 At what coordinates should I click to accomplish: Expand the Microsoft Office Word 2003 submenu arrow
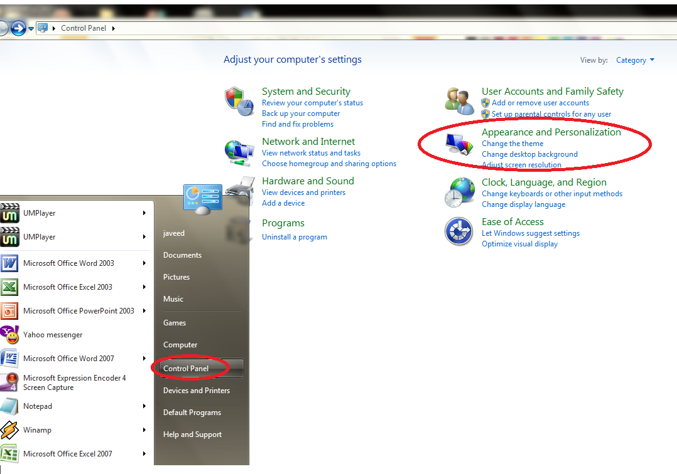(x=144, y=263)
